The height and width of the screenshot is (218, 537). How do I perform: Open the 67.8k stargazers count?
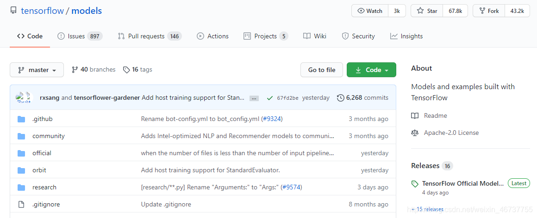456,11
